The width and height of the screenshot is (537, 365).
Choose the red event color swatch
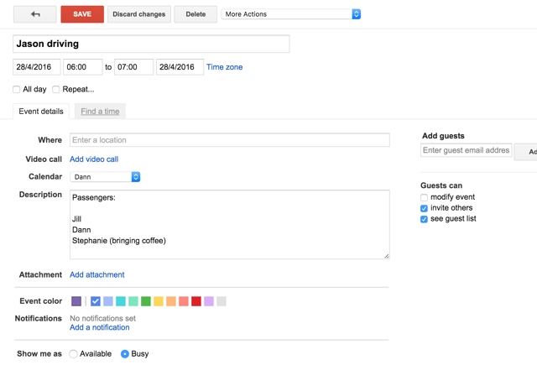196,301
